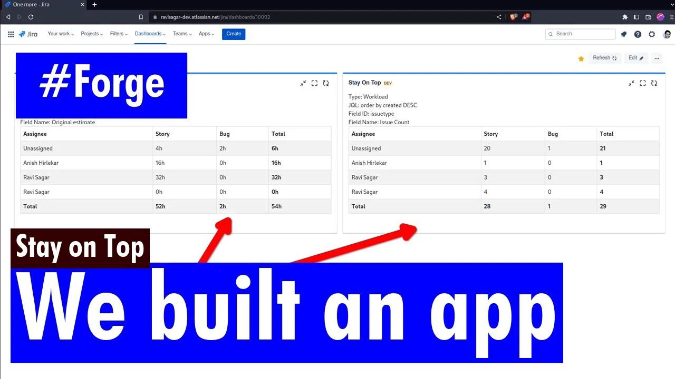The width and height of the screenshot is (675, 379).
Task: Open the Atlassian app switcher grid icon
Action: point(11,34)
